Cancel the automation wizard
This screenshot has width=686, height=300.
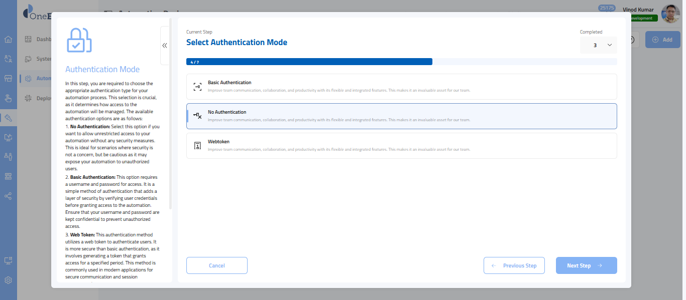[x=216, y=265]
